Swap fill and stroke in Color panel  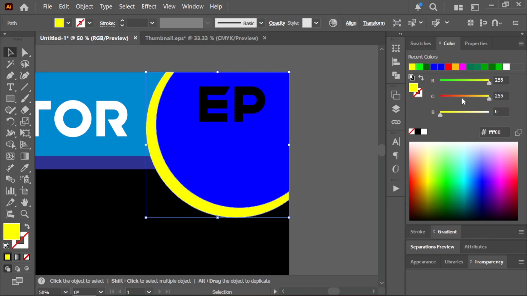(421, 78)
